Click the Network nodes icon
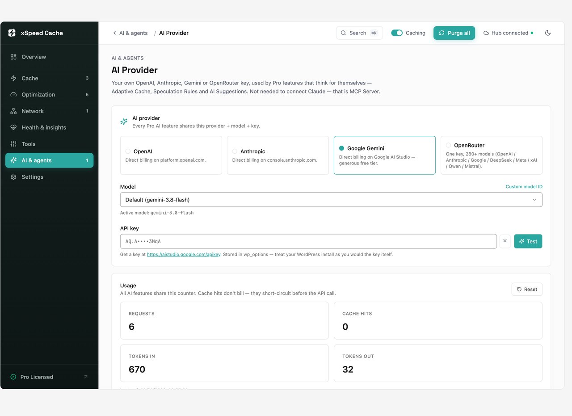The height and width of the screenshot is (416, 572). point(13,111)
